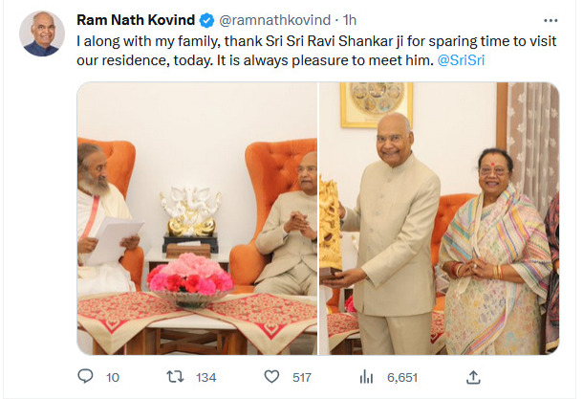583x399 pixels.
Task: Click the blue verified badge
Action: click(x=206, y=18)
